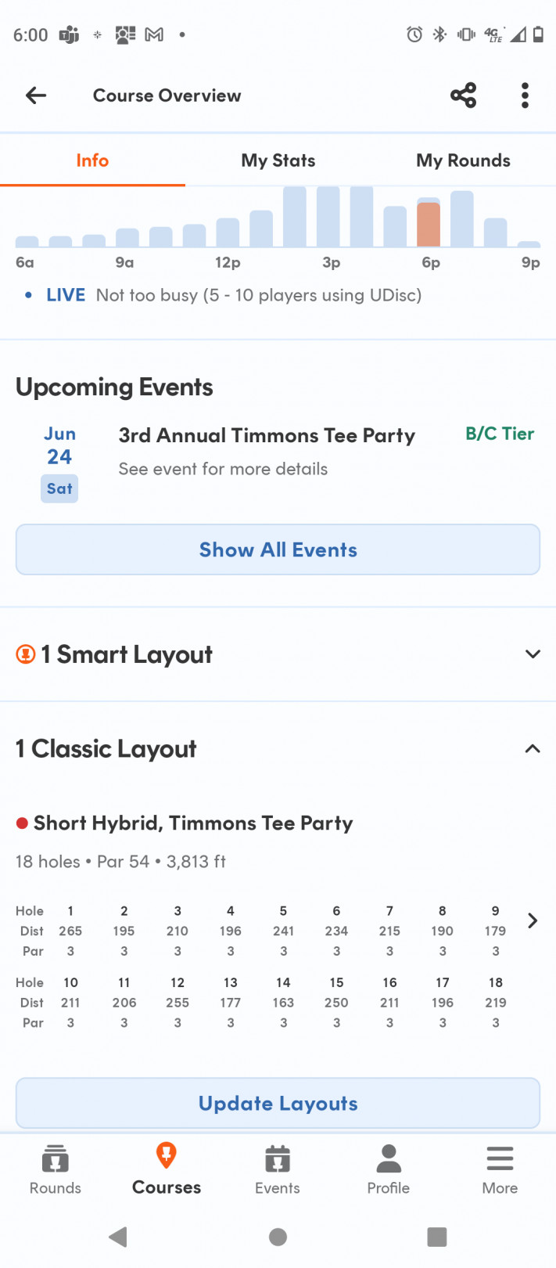Tap the back arrow icon
This screenshot has width=556, height=1268.
36,95
